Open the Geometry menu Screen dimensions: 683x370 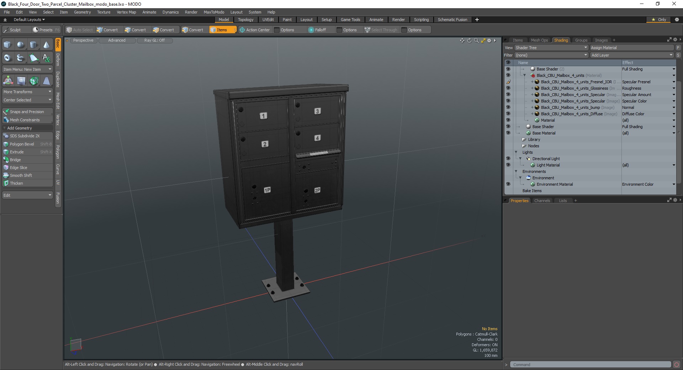click(x=82, y=12)
